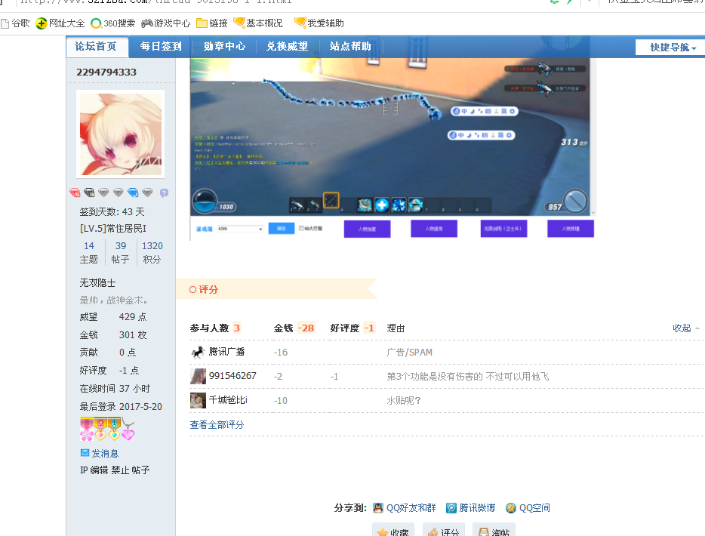Click the 淘帖 button
Viewport: 705px width, 536px height.
tap(494, 531)
